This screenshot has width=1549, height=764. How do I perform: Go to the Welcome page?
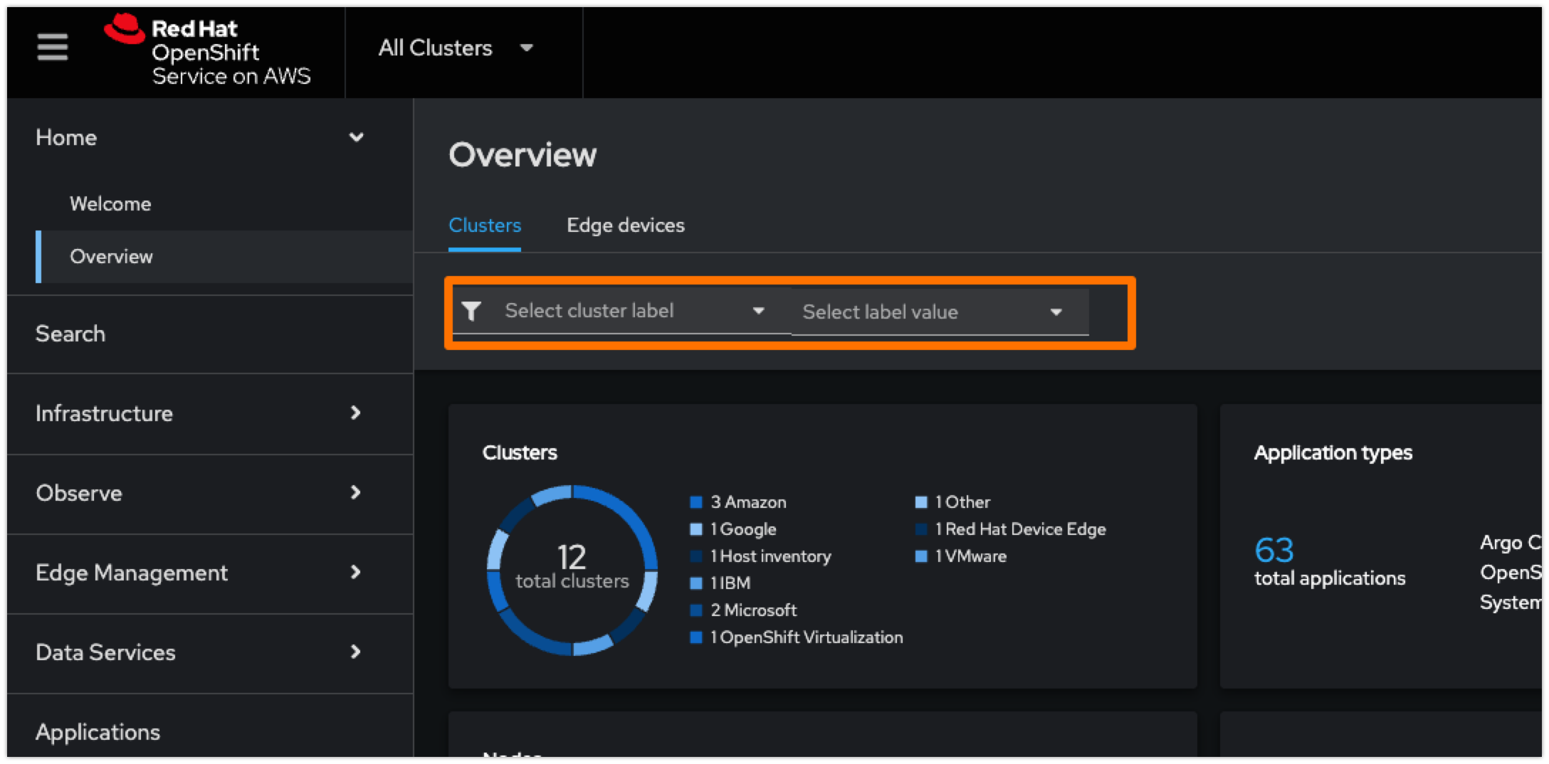point(110,204)
